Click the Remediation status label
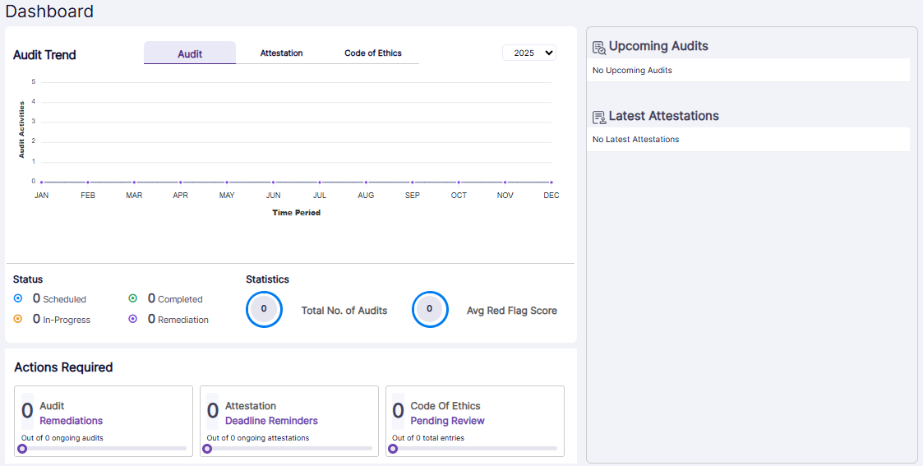The height and width of the screenshot is (466, 923). coord(183,320)
